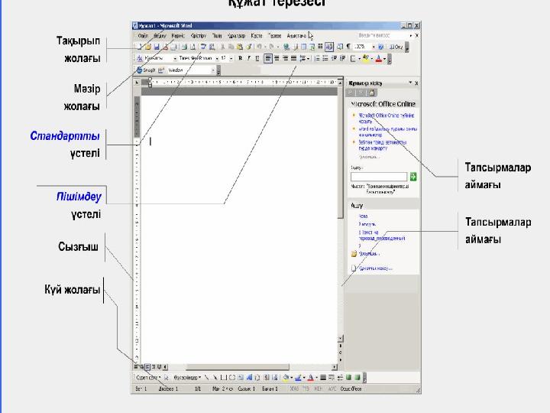
Task: Toggle Bold formatting
Action: pyautogui.click(x=241, y=58)
